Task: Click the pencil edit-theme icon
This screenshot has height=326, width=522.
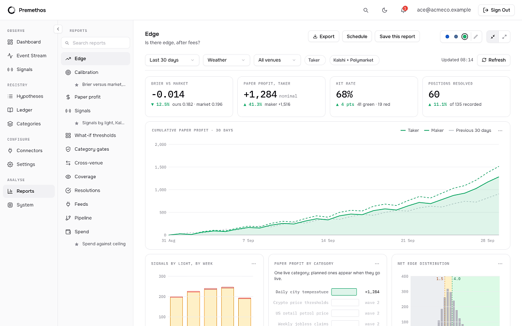Action: tap(476, 37)
